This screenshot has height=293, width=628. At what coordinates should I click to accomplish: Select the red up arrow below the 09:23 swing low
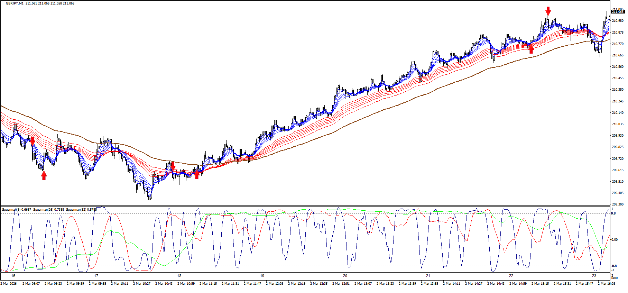click(x=44, y=176)
